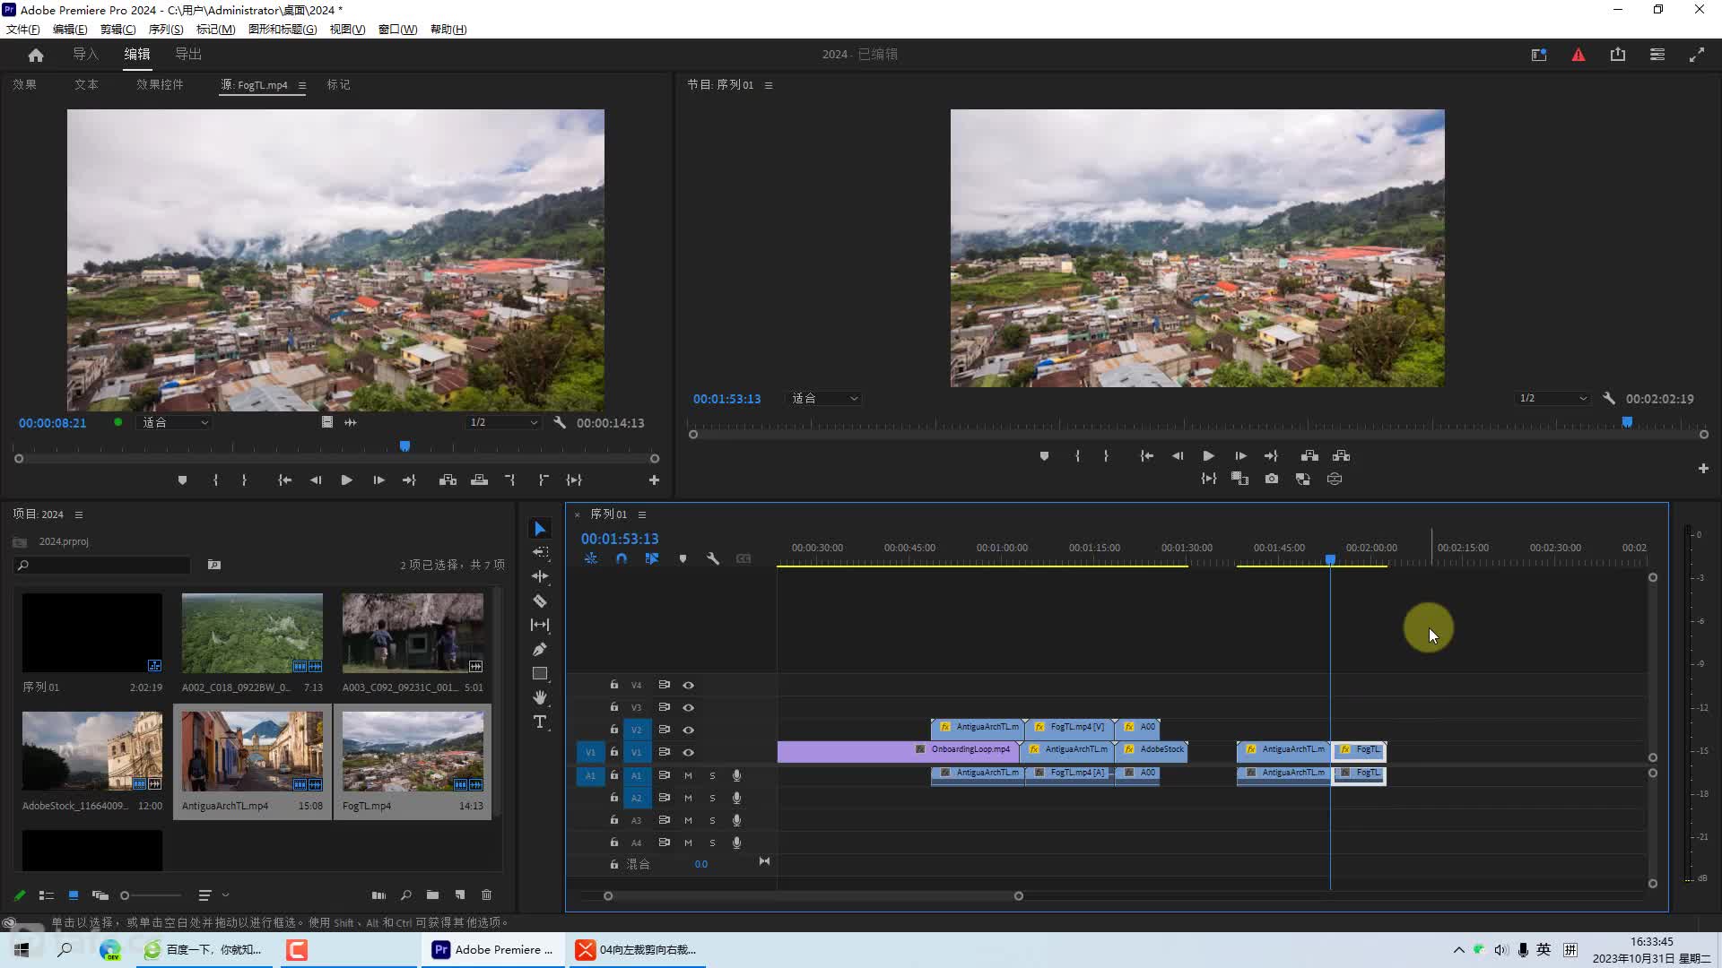Toggle V2 track output eye
The image size is (1722, 968).
click(688, 730)
